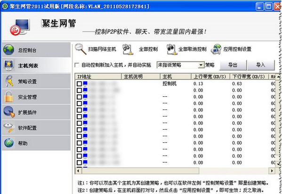Click the host list vertical scroll down arrow
The height and width of the screenshot is (194, 282).
click(x=279, y=164)
